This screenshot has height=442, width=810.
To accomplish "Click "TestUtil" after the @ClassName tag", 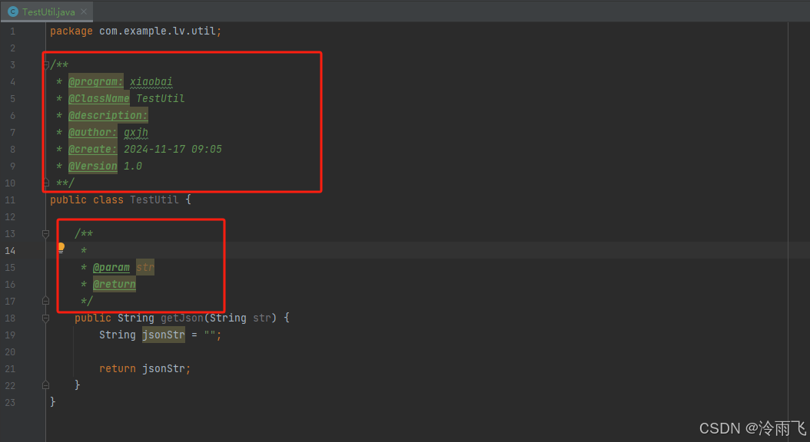I will [160, 98].
